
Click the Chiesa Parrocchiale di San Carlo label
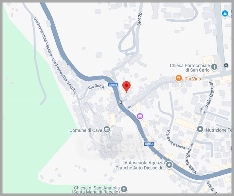click(x=190, y=68)
